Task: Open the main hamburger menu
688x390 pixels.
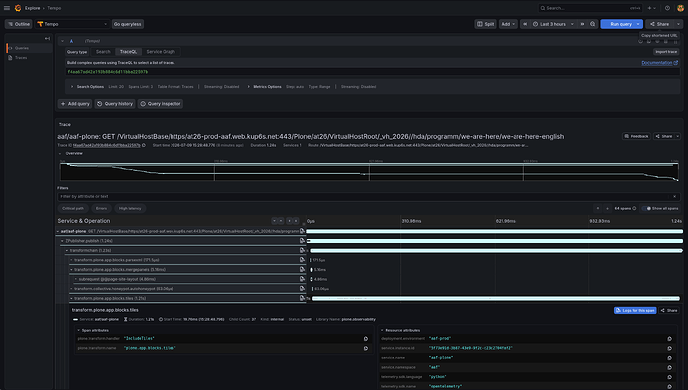Action: (7, 8)
